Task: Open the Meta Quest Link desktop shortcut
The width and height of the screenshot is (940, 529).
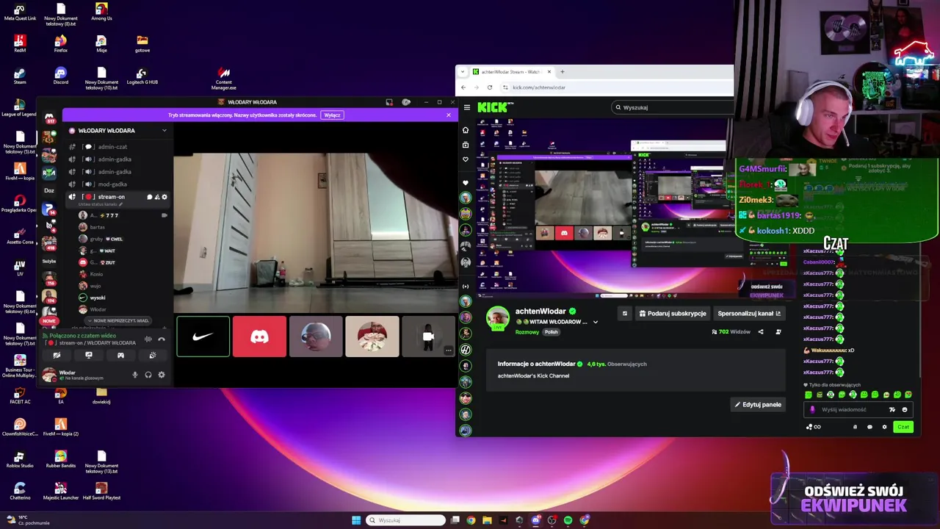Action: [x=20, y=12]
